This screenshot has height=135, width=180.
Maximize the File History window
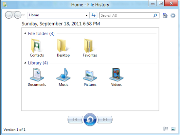click(x=161, y=4)
